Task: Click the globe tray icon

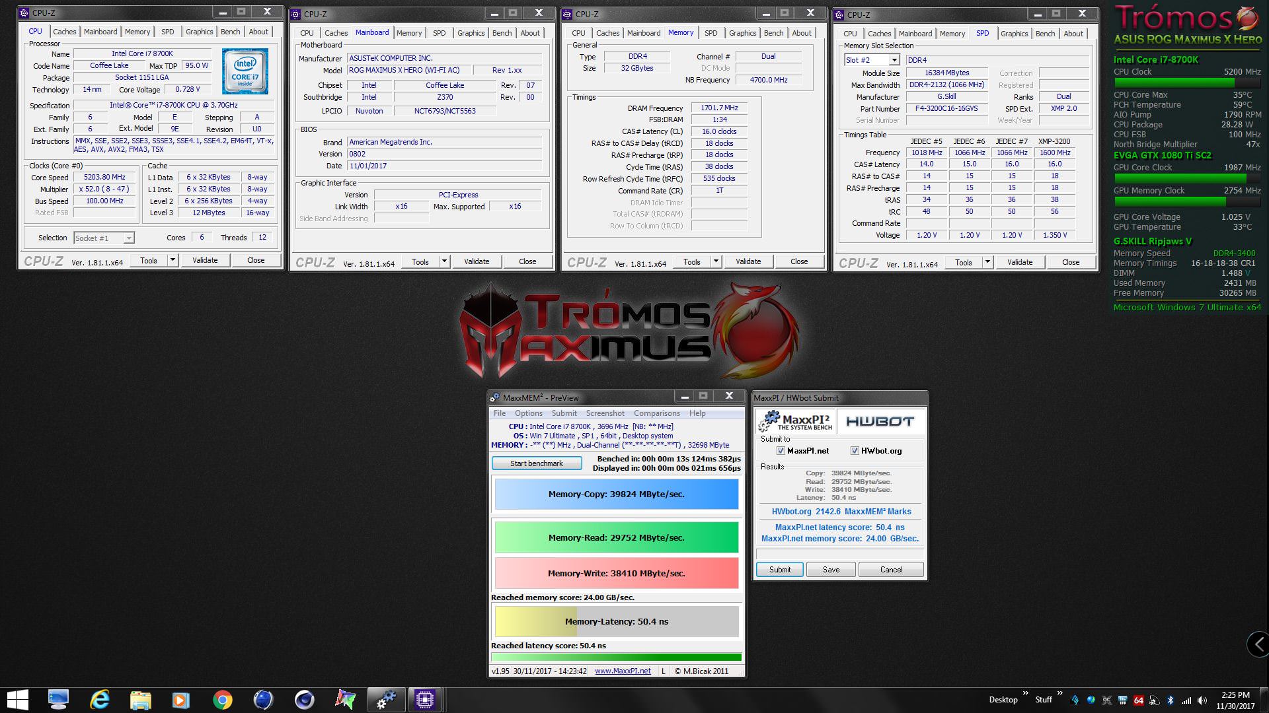Action: click(1091, 700)
